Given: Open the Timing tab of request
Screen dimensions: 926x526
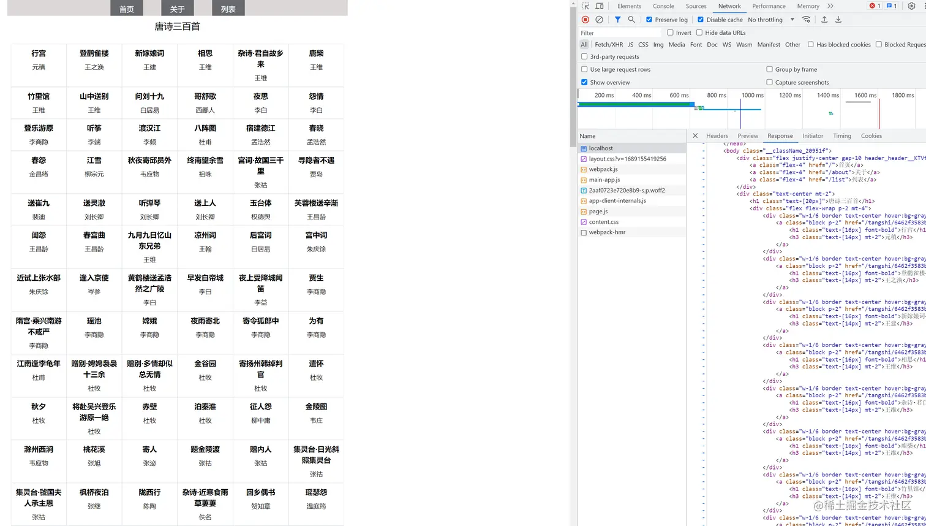Looking at the screenshot, I should click(841, 135).
